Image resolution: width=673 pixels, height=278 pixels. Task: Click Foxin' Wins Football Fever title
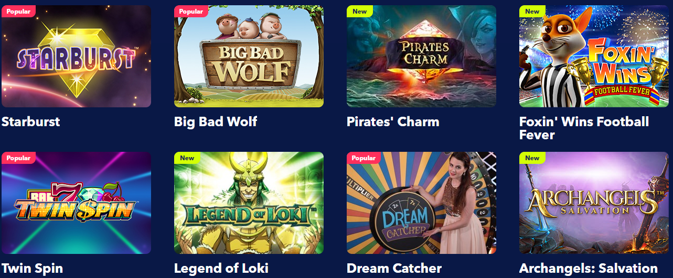point(584,128)
